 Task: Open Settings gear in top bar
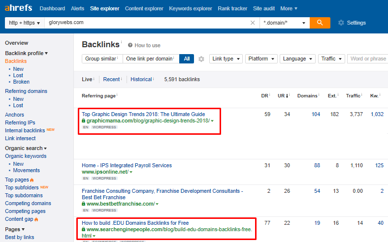[x=341, y=23]
